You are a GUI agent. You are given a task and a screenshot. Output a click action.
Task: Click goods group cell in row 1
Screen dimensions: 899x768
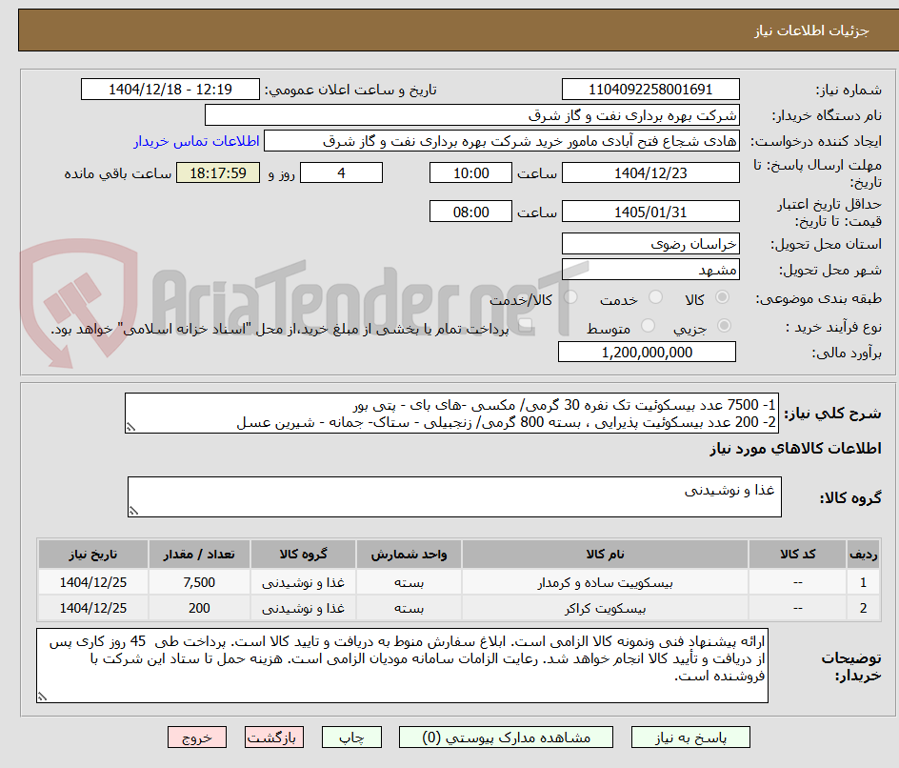click(x=303, y=583)
